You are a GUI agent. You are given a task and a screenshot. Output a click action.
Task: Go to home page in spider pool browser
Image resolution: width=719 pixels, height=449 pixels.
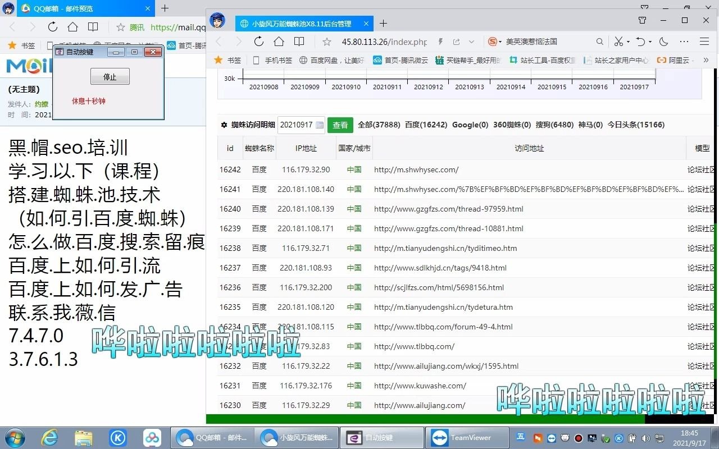[279, 42]
